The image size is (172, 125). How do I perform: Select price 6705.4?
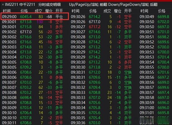(95, 118)
